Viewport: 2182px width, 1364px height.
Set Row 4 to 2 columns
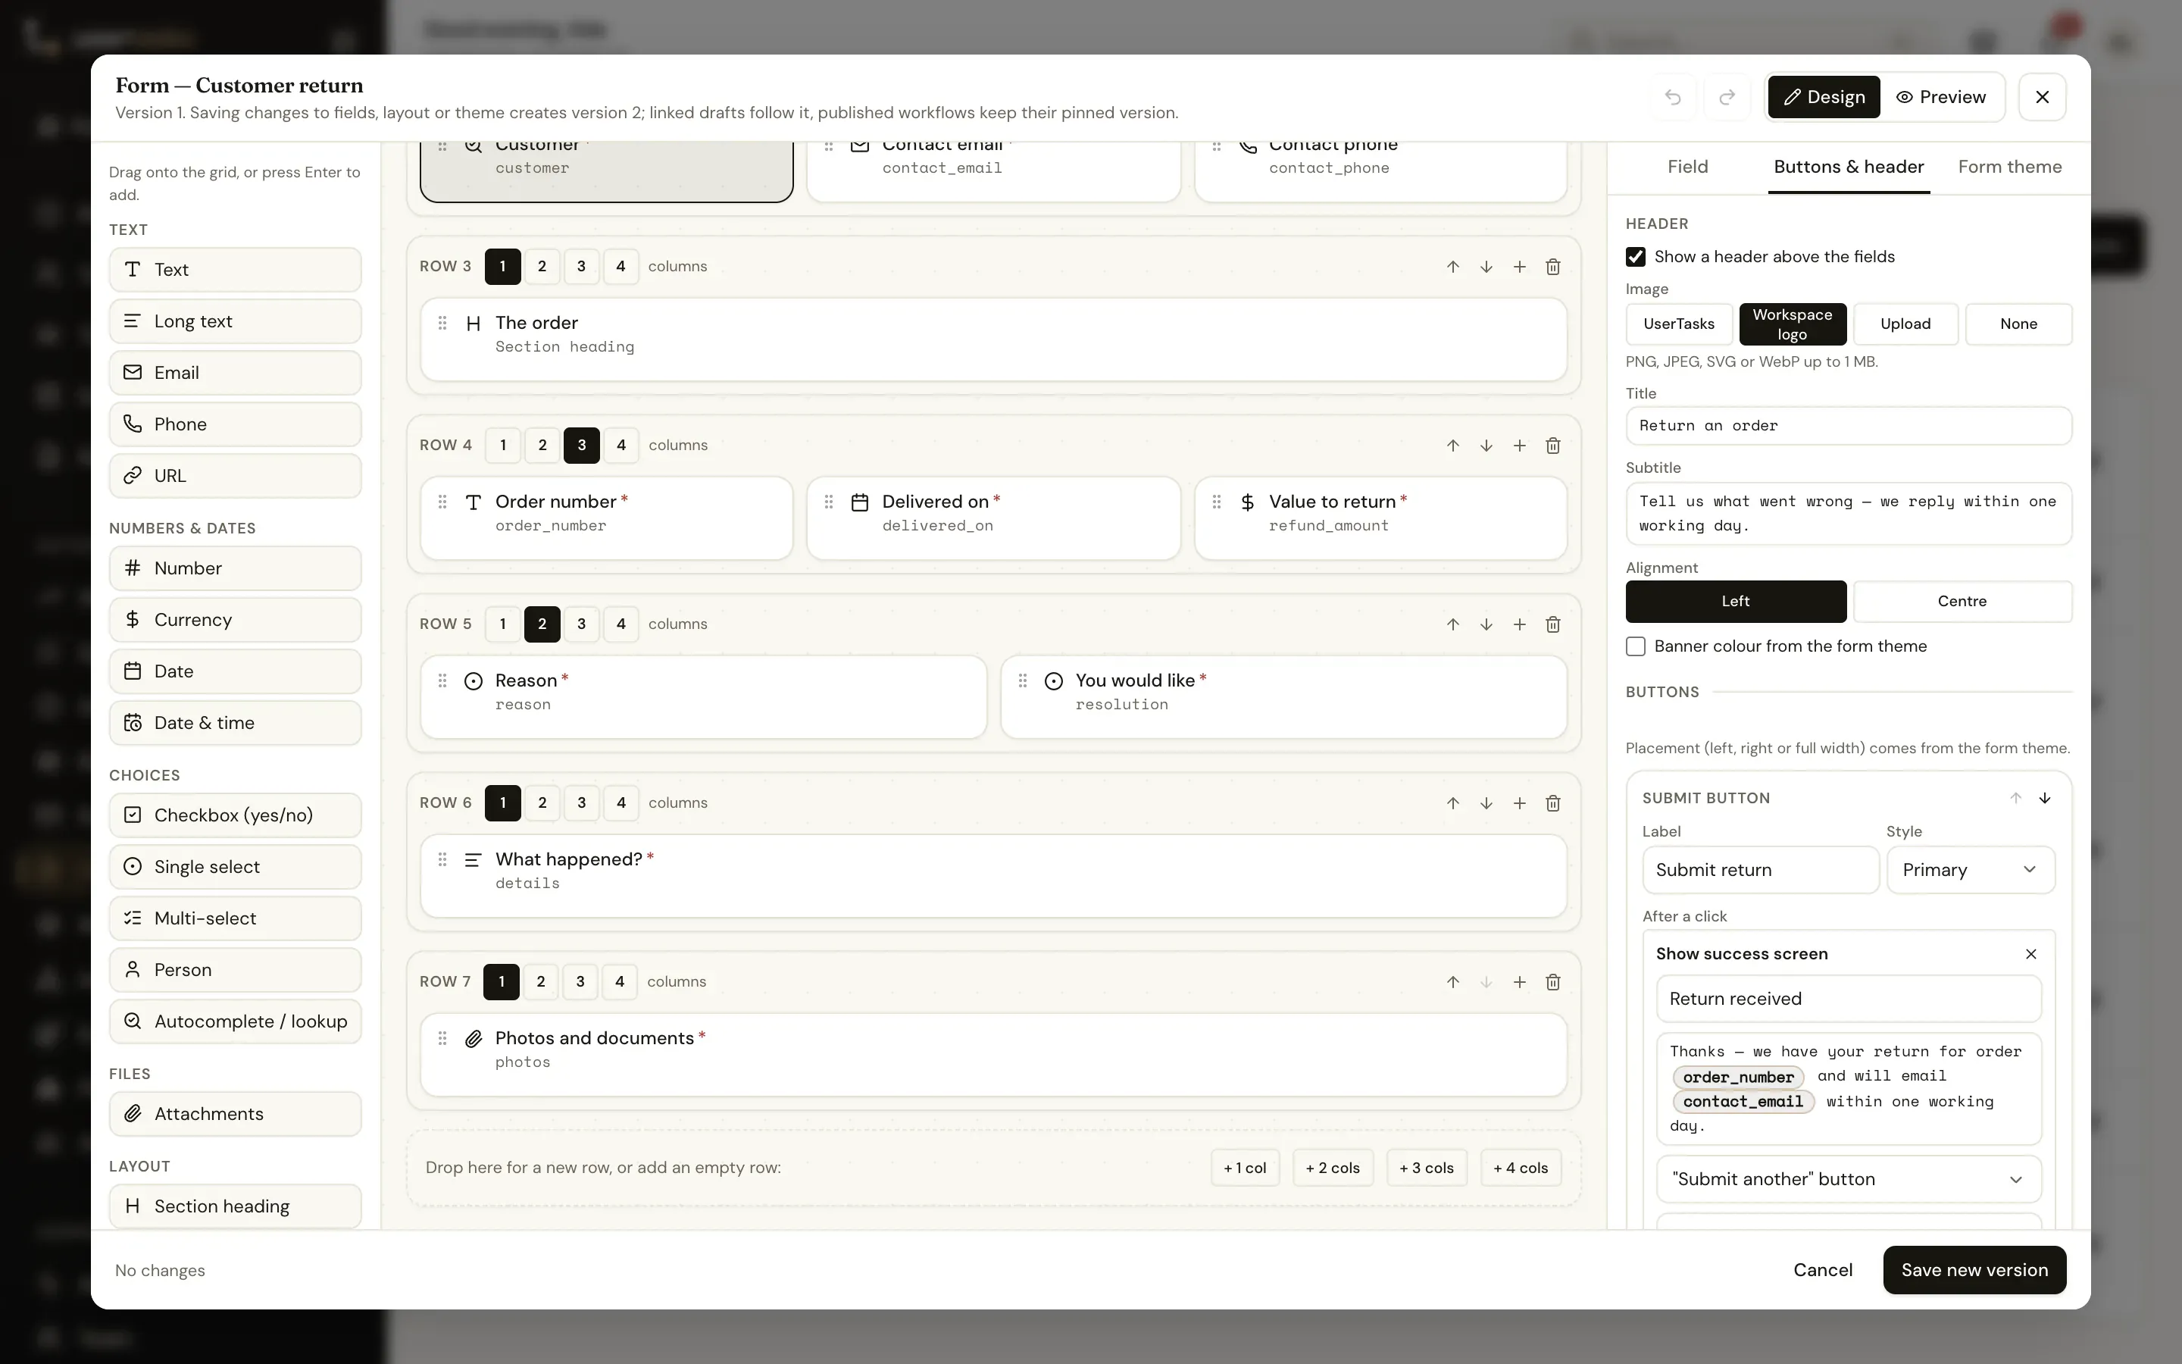click(542, 445)
